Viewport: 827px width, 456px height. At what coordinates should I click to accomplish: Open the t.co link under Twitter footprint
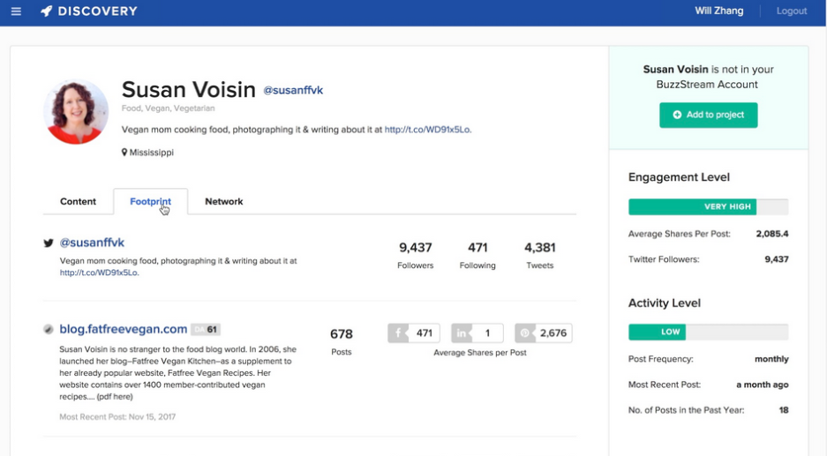click(99, 273)
